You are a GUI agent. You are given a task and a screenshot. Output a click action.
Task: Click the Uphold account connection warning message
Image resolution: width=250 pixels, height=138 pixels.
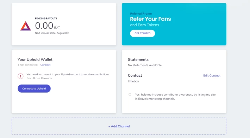click(68, 76)
